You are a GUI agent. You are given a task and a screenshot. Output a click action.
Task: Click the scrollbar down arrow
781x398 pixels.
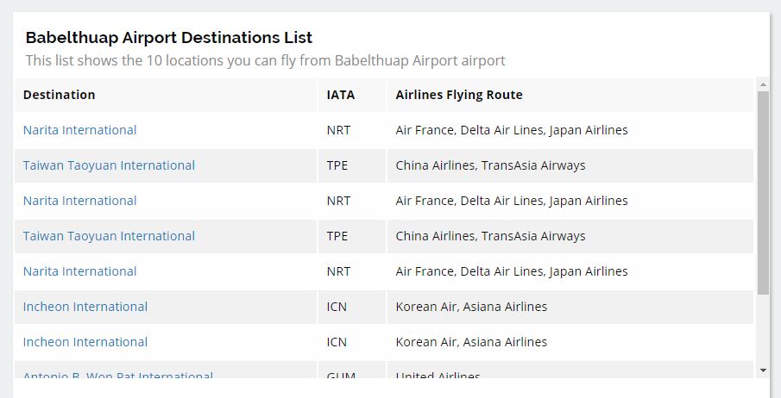point(763,370)
